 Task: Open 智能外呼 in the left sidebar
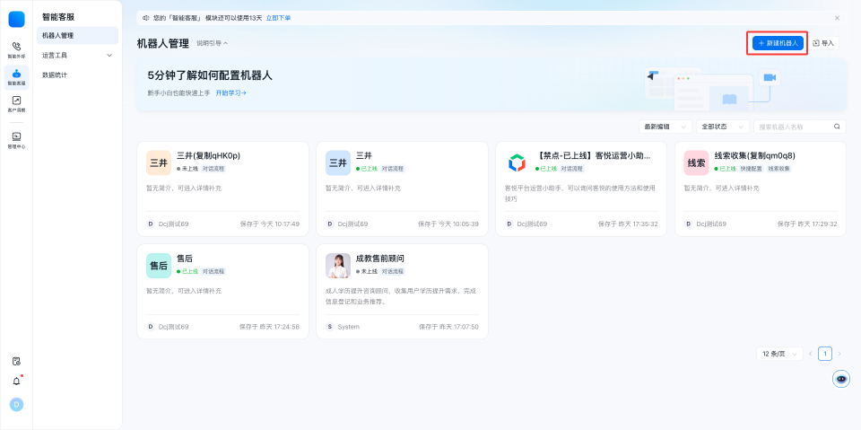16,48
